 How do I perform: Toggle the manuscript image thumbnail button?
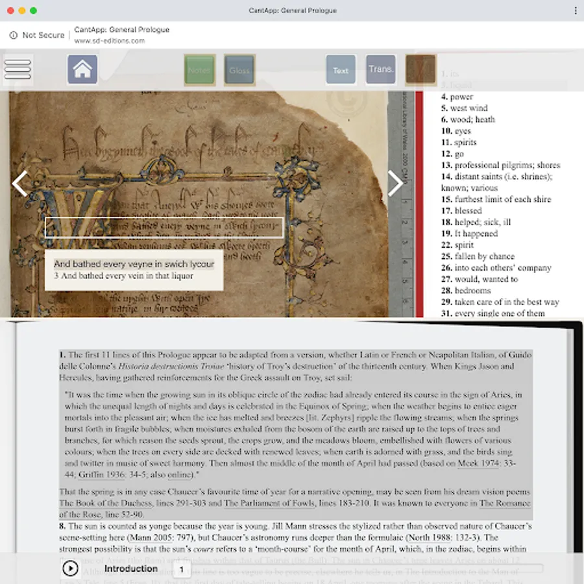pyautogui.click(x=421, y=69)
